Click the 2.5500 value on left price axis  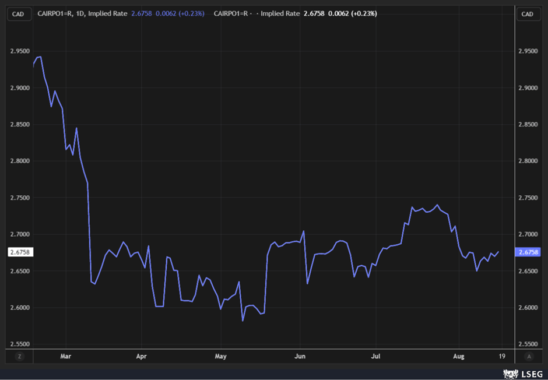19,344
